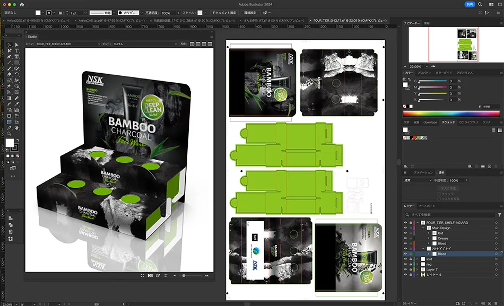Image resolution: width=504 pixels, height=306 pixels.
Task: Switch to the アートボード panel tab
Action: (x=428, y=206)
